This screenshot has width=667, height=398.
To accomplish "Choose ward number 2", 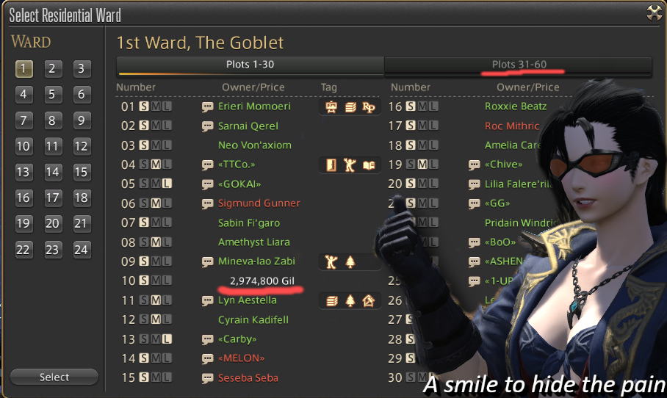I will (x=52, y=69).
